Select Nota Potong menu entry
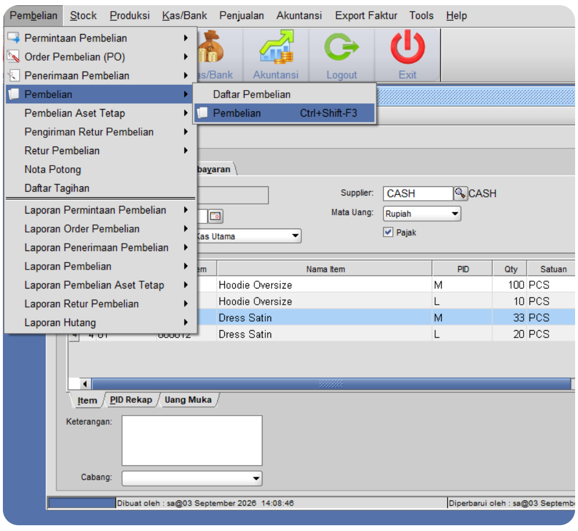This screenshot has width=578, height=531. pyautogui.click(x=100, y=169)
